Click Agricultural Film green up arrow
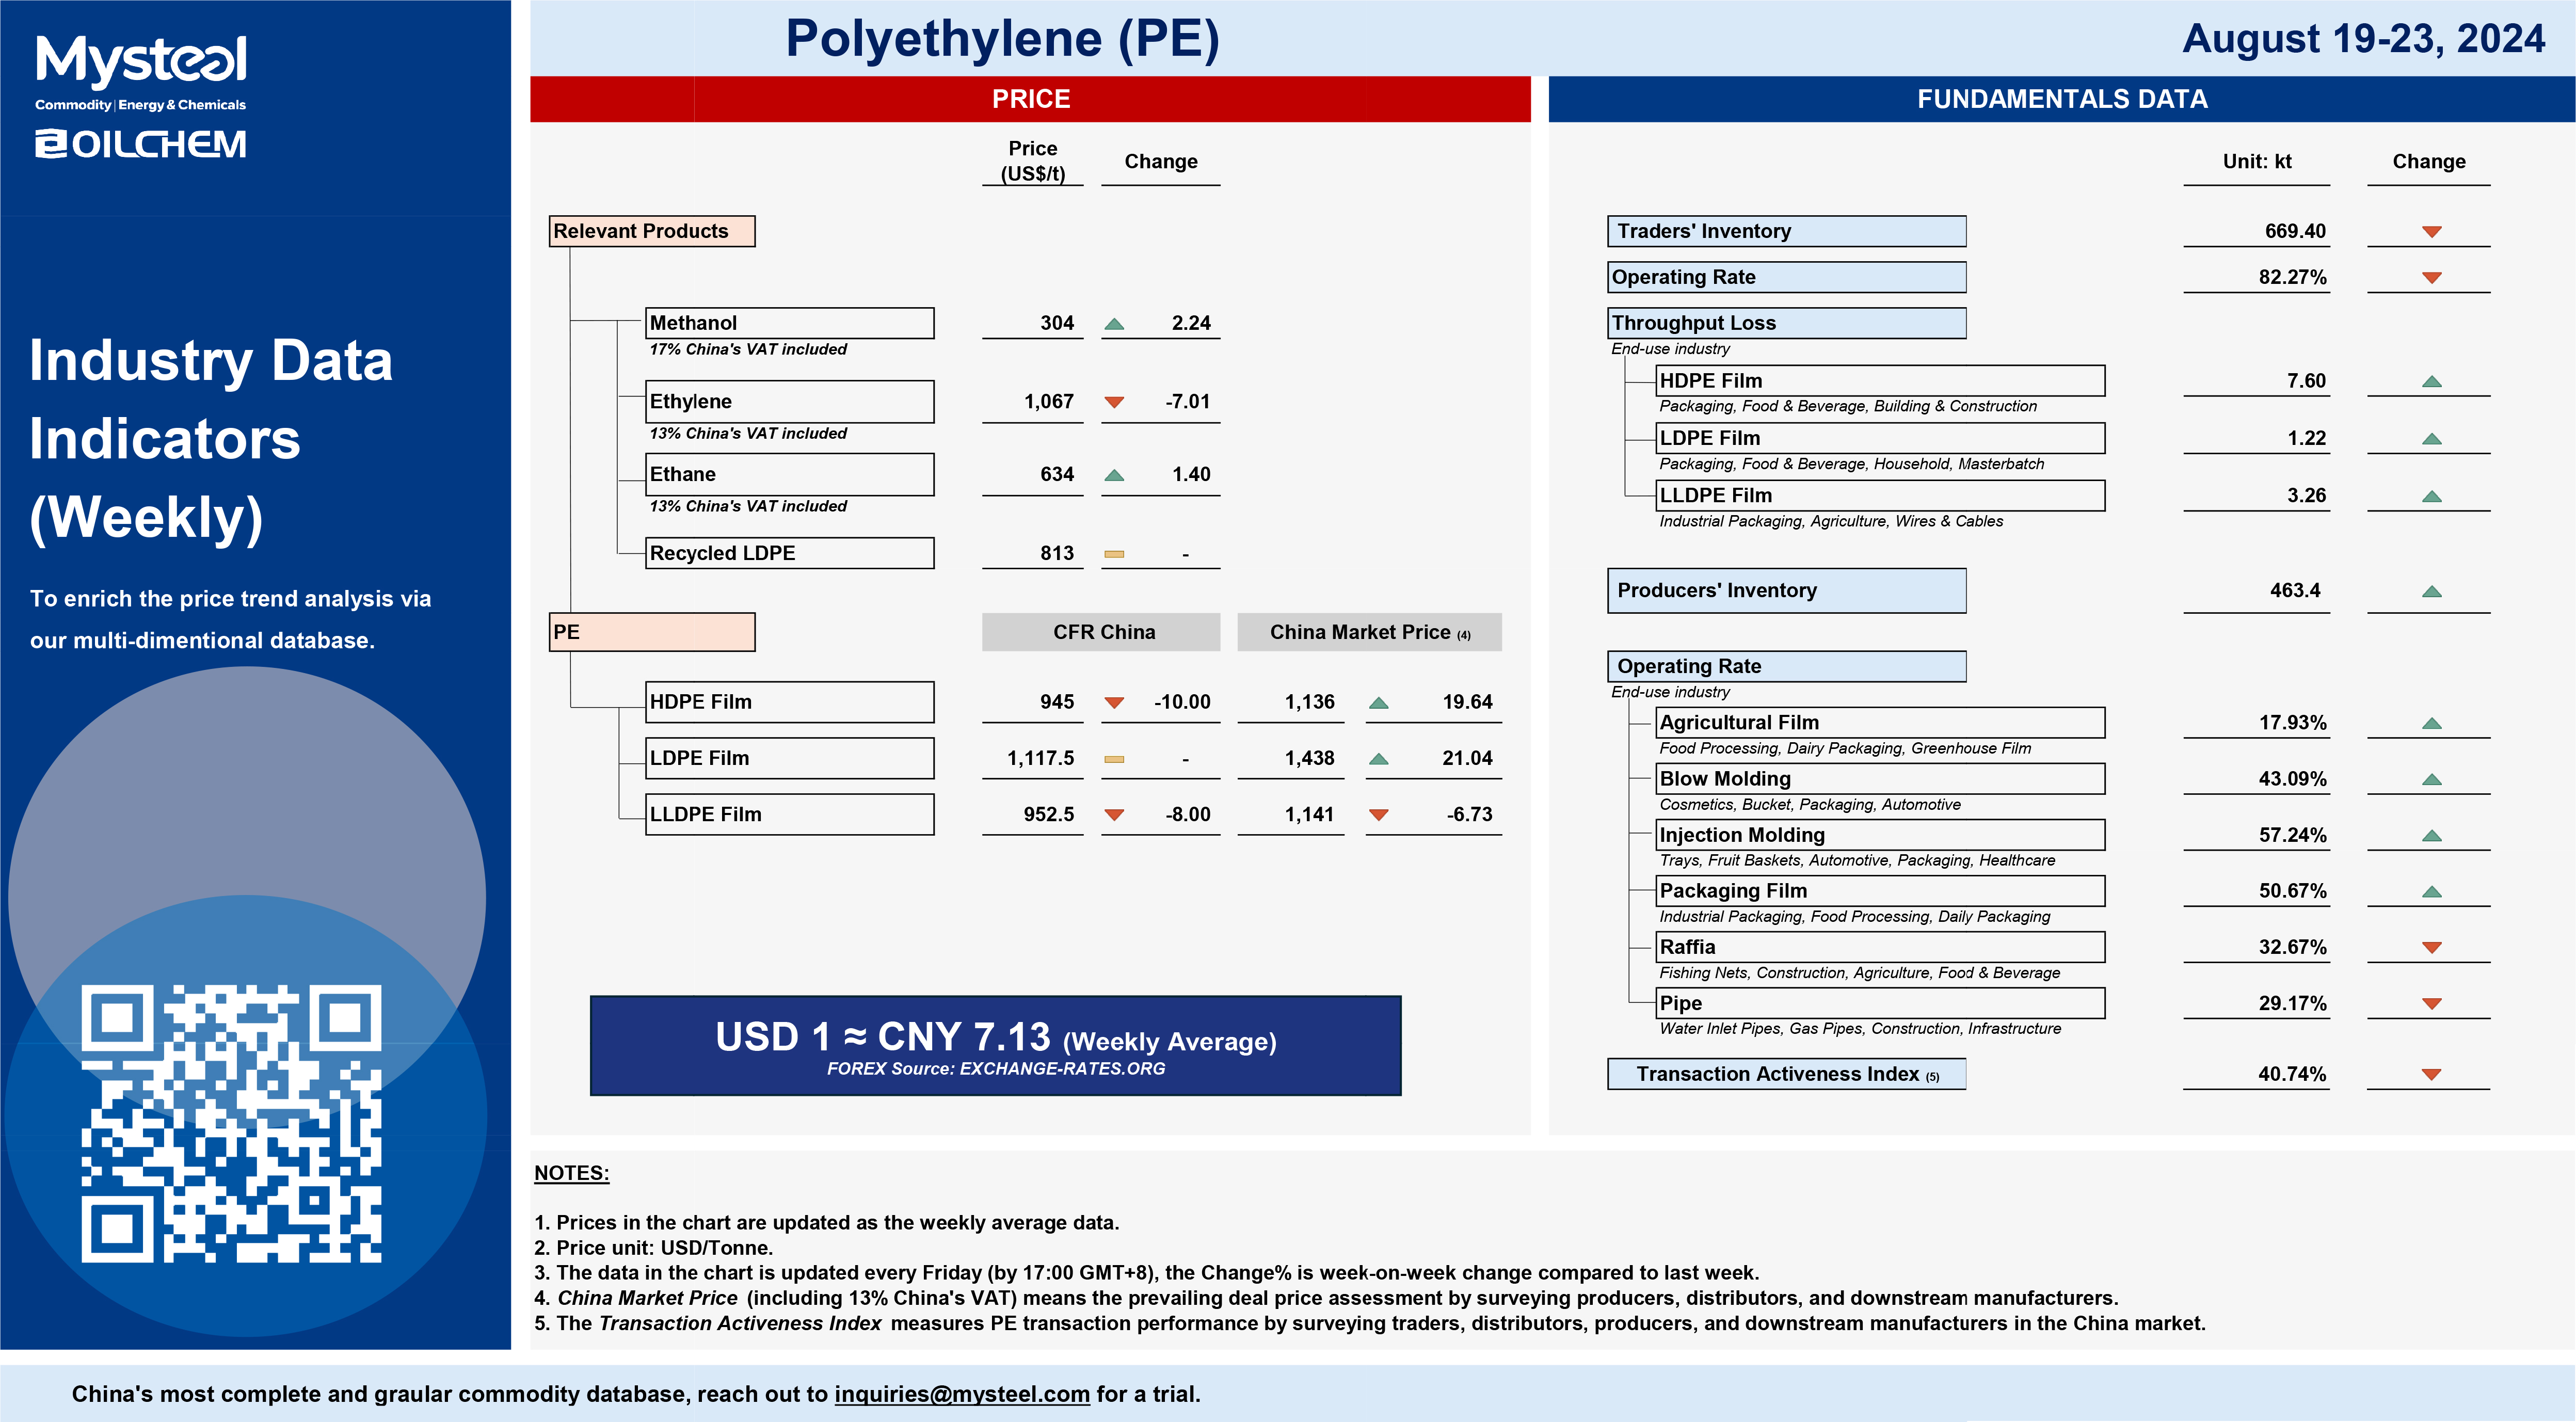Image resolution: width=2576 pixels, height=1422 pixels. pos(2432,723)
